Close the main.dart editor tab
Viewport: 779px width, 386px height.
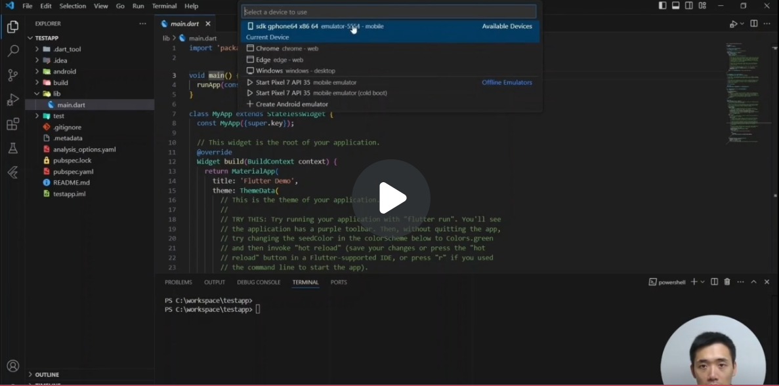click(x=207, y=24)
